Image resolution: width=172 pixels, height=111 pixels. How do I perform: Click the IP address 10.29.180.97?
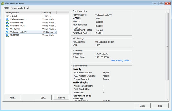102,54
